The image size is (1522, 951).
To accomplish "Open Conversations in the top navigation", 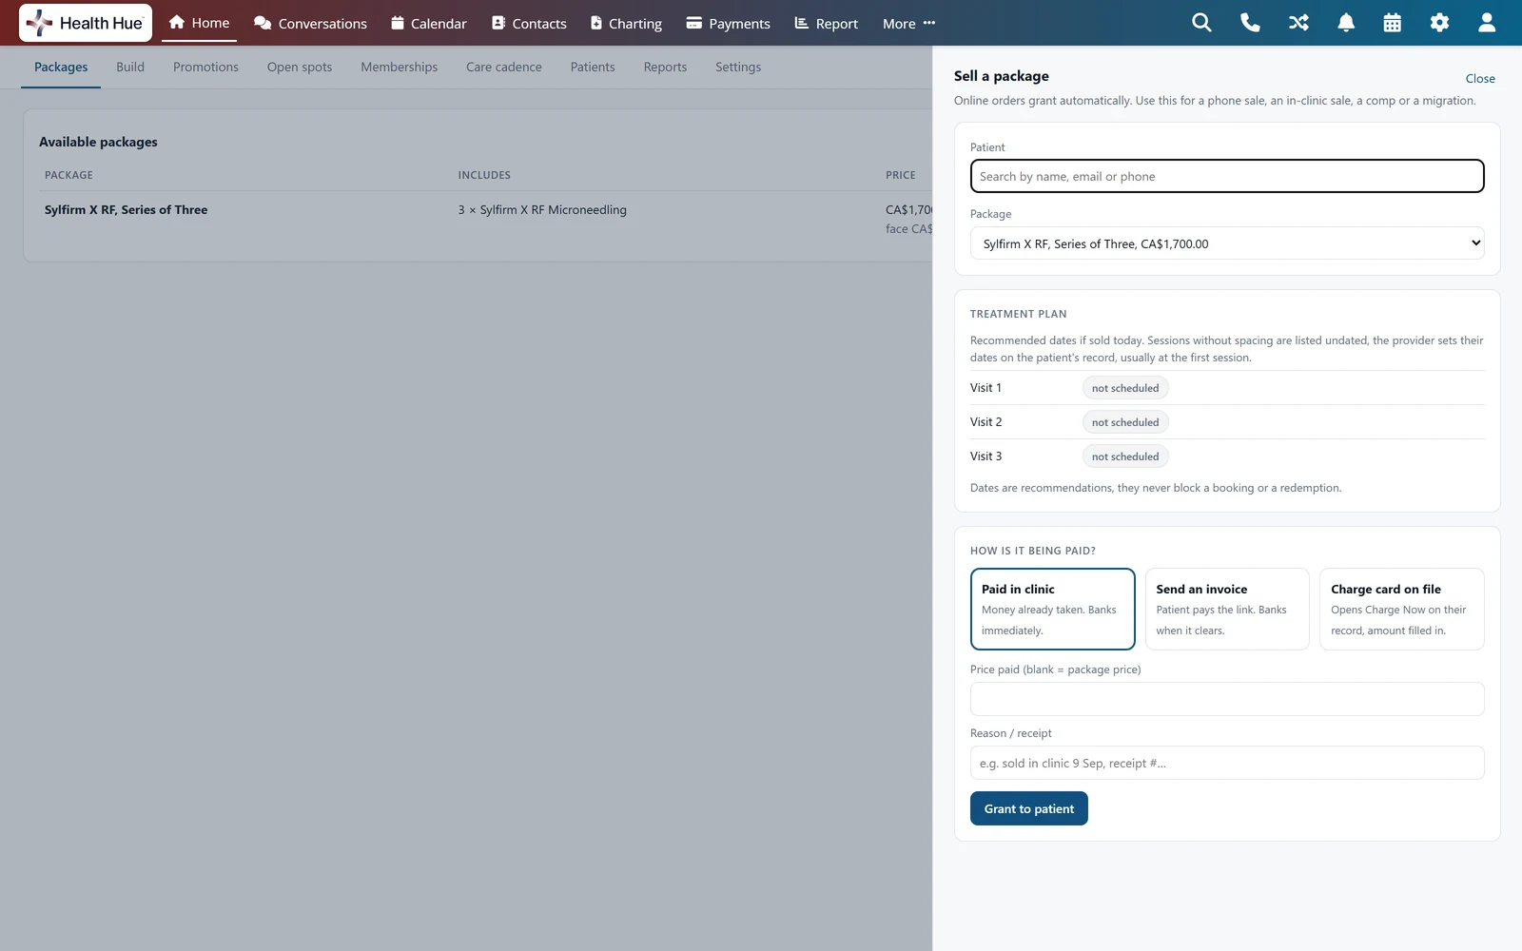I will (310, 23).
